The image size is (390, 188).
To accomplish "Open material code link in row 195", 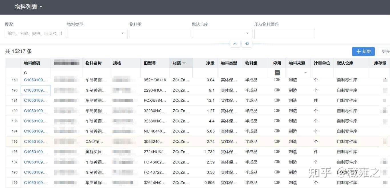I will click(x=35, y=142).
